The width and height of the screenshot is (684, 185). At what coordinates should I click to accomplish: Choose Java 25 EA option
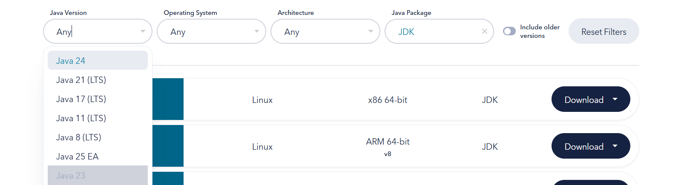[x=98, y=157]
